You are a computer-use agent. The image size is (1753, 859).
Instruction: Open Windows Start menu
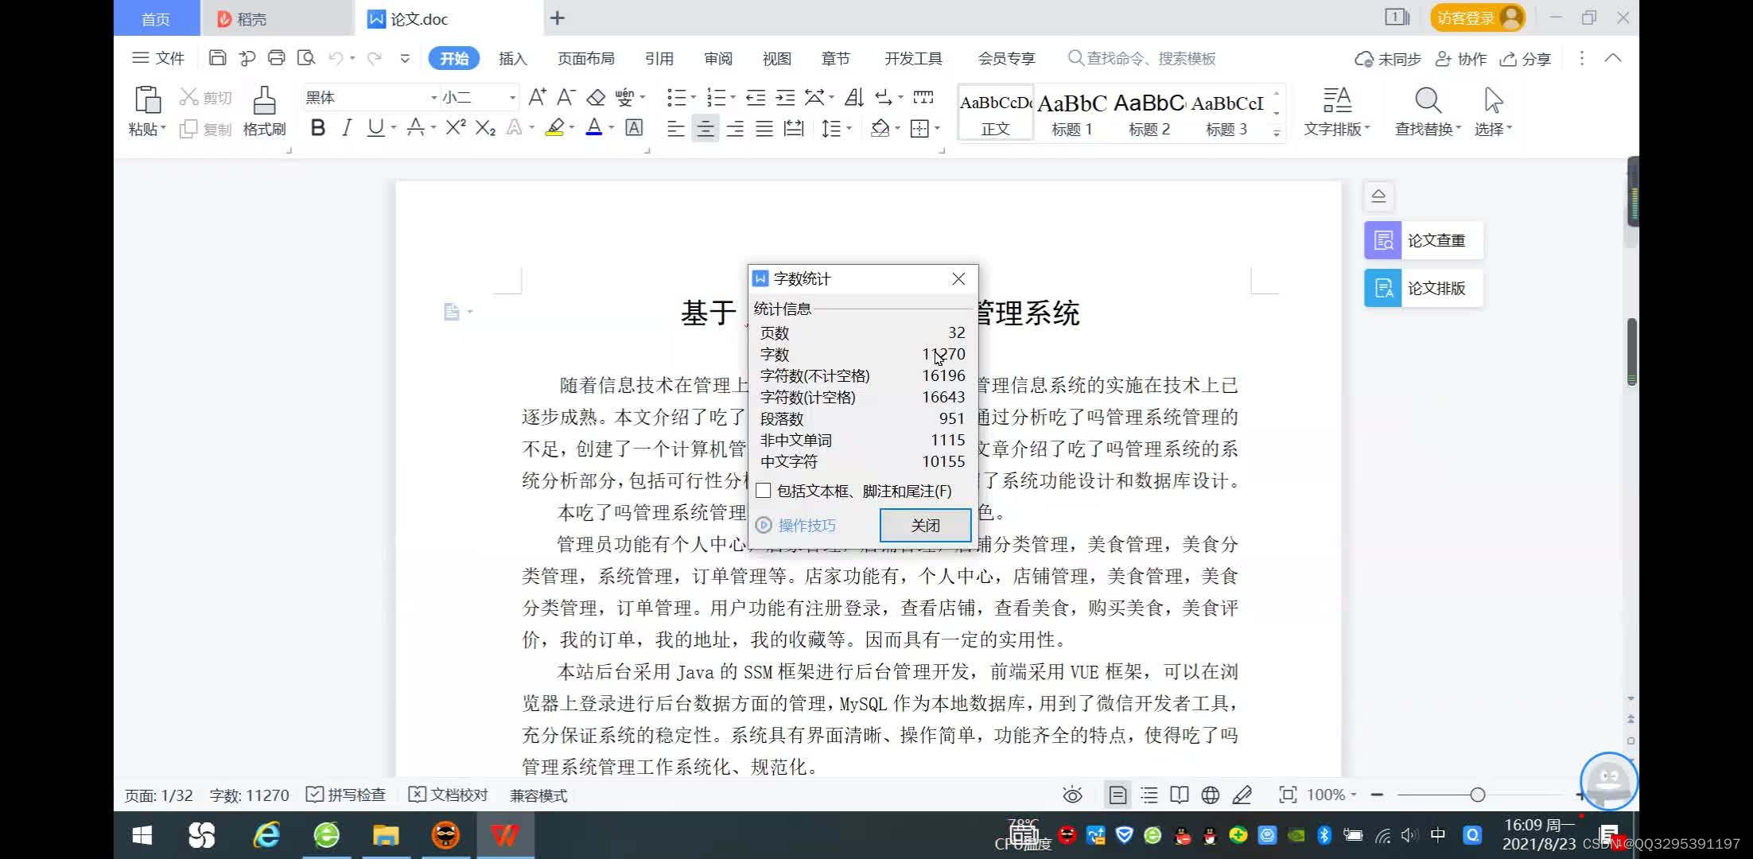tap(142, 835)
